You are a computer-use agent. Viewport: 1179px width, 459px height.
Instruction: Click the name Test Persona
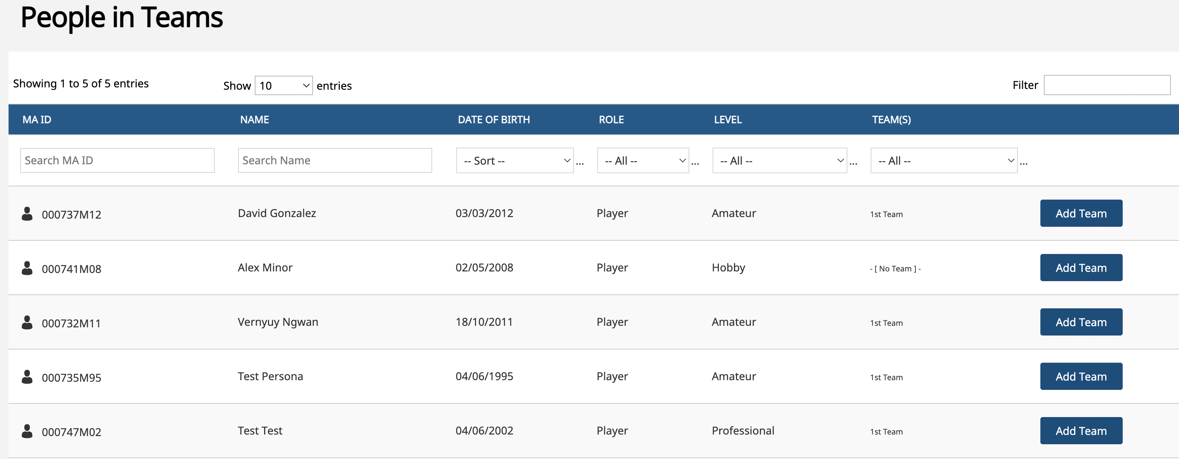pos(271,377)
